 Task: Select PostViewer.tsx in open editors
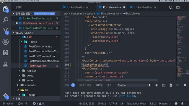(36, 23)
